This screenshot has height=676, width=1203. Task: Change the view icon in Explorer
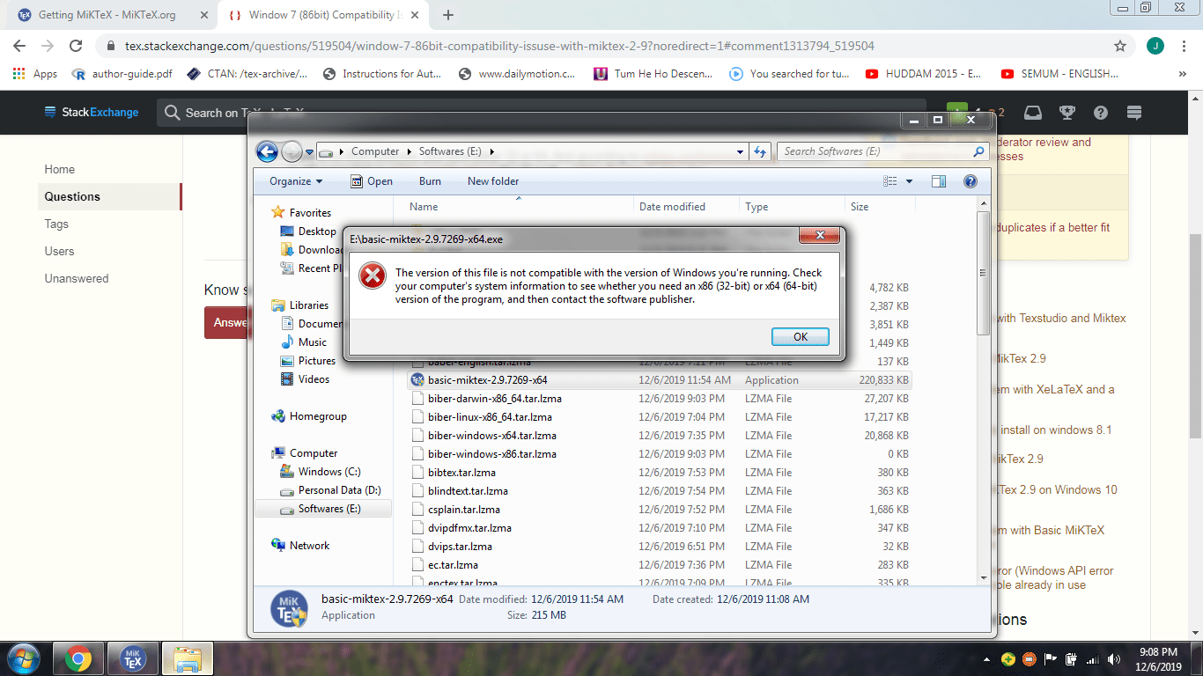(x=890, y=181)
